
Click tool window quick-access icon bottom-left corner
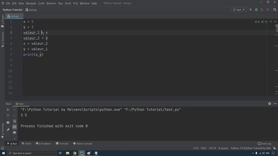tap(3, 148)
